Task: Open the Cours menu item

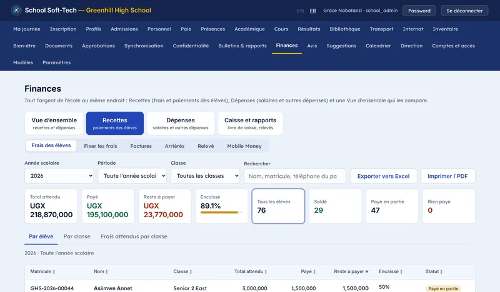Action: [281, 29]
